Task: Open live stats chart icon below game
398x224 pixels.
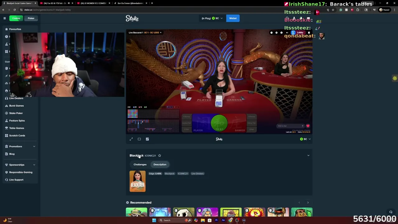Action: [x=147, y=139]
